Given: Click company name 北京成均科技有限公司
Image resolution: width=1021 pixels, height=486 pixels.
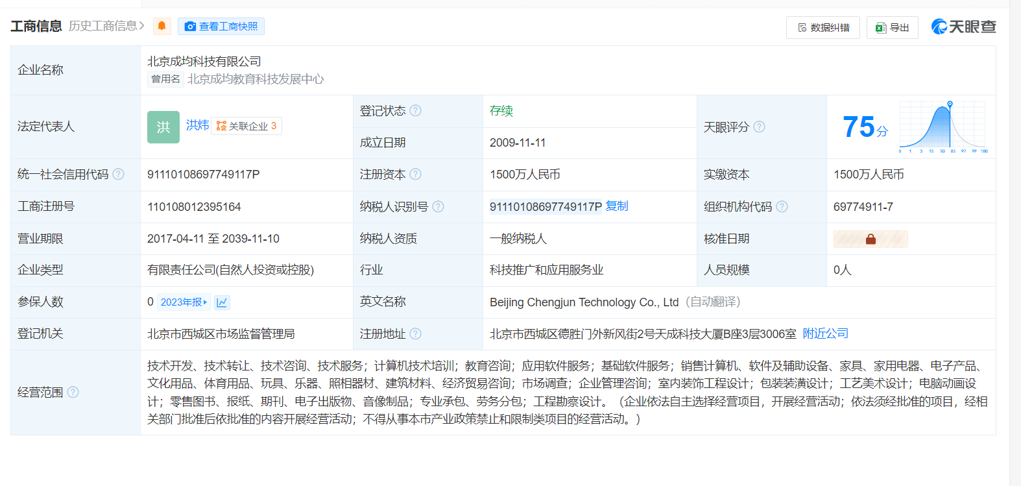Looking at the screenshot, I should pyautogui.click(x=204, y=62).
